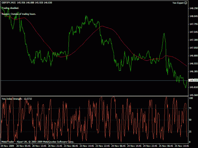The width and height of the screenshot is (198, 148).
Task: Click the 23 Nov 06:45 time axis label
Action: [71, 146]
